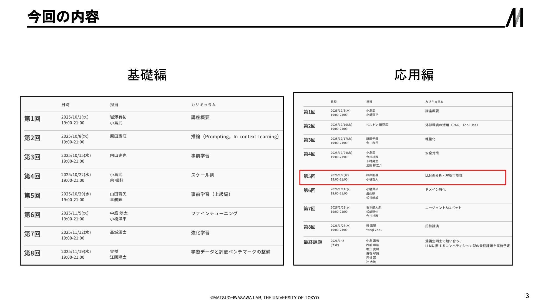
Task: Click 学習データと評価ベンチマークの整備 entry
Action: coord(230,252)
